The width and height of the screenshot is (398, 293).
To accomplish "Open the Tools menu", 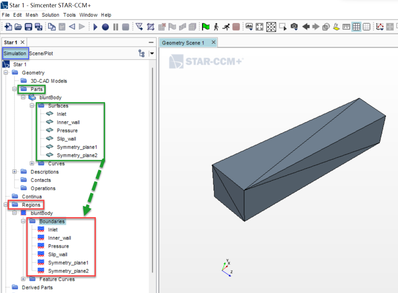I will (x=69, y=15).
